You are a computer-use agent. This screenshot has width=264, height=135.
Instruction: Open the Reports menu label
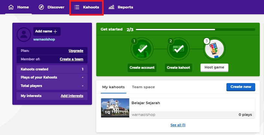click(x=125, y=7)
